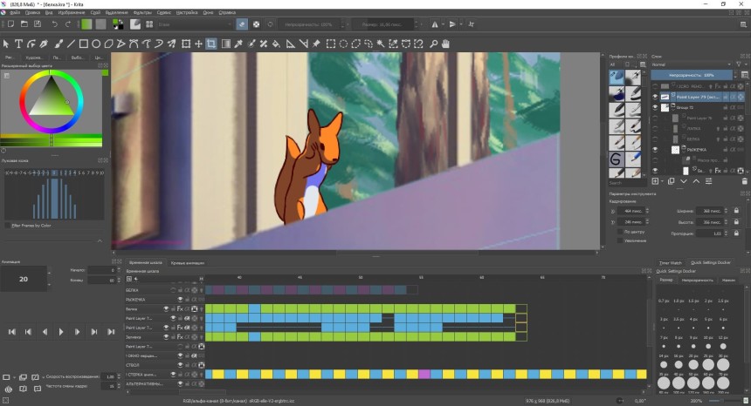Enable the 'По центру' checkbox
This screenshot has width=751, height=406.
pos(620,232)
